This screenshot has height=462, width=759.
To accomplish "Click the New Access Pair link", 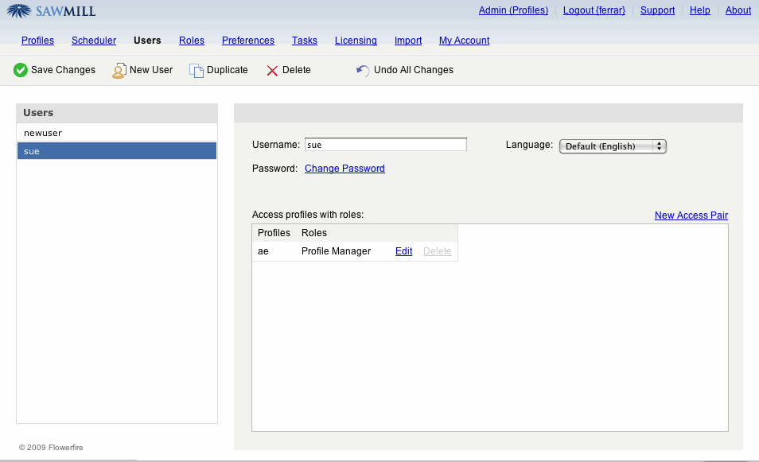I will point(691,215).
